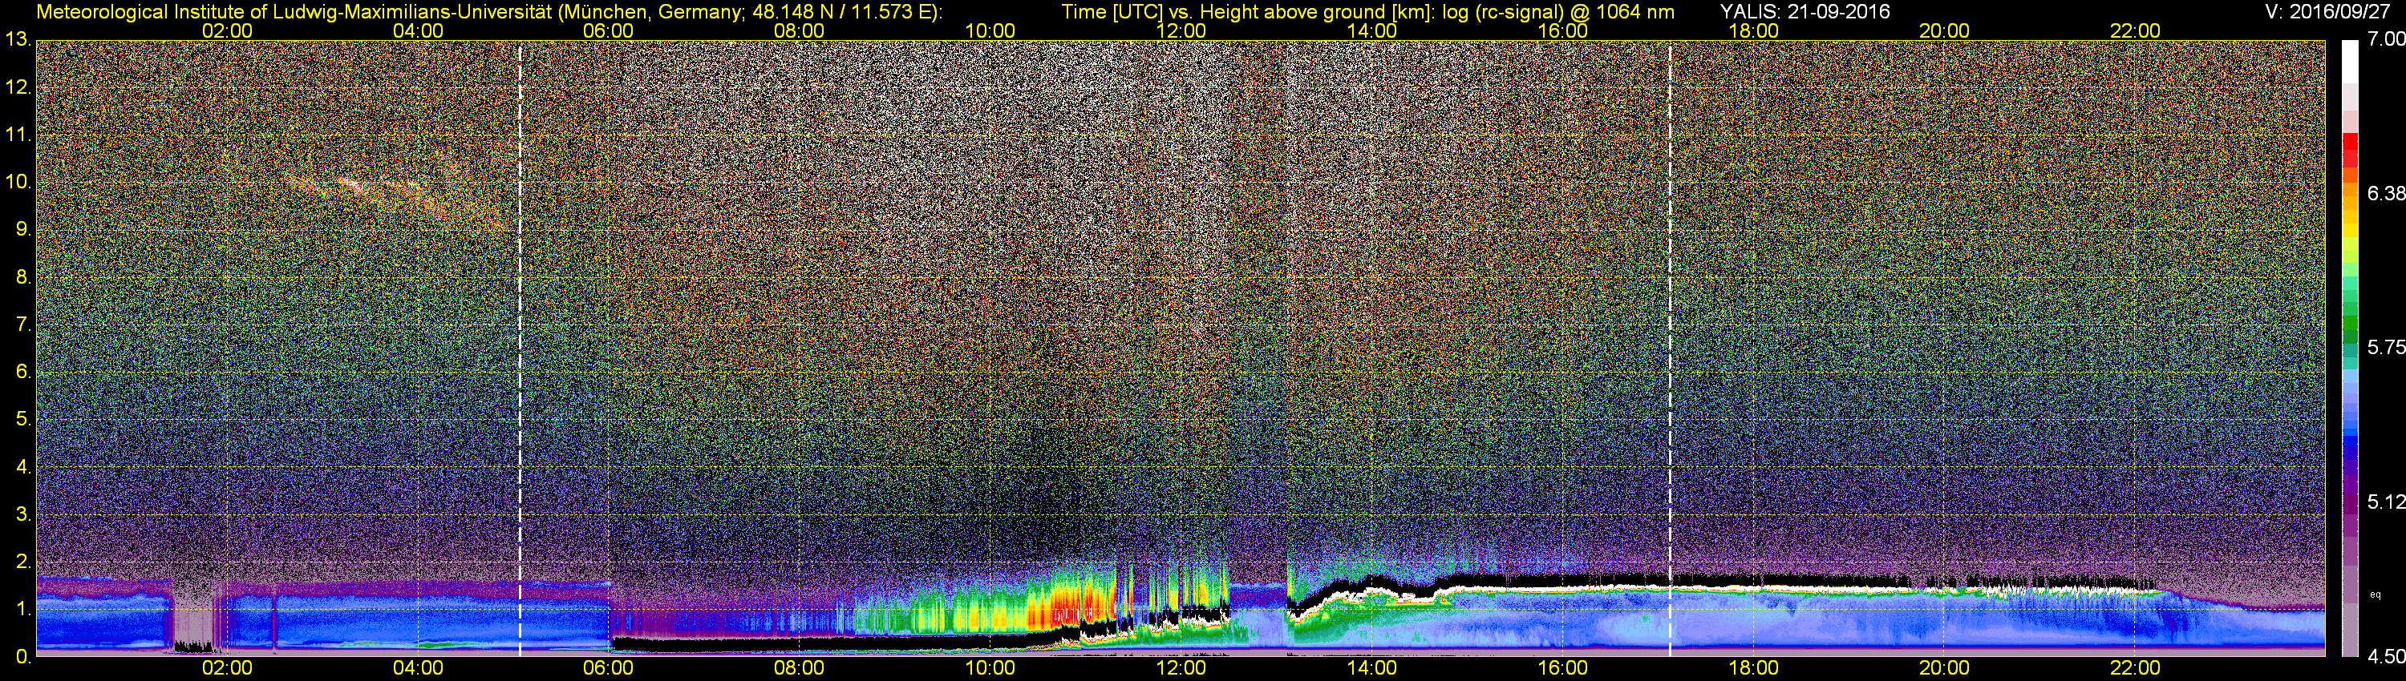Screen dimensions: 2406x681
Task: Click the 02:00 label on the bottom time axis
Action: click(x=227, y=668)
